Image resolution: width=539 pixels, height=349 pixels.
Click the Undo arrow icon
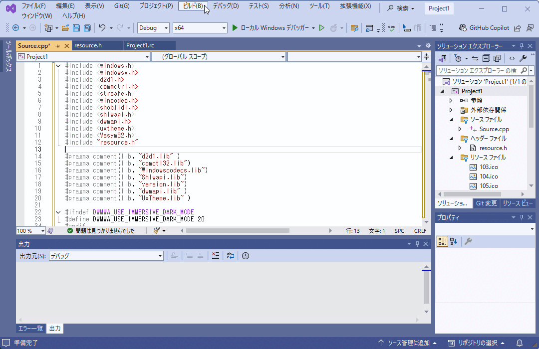(102, 28)
